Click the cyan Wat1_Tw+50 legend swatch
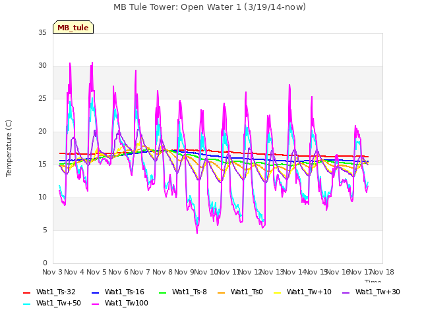Image resolution: width=422 pixels, height=316 pixels. pyautogui.click(x=27, y=304)
